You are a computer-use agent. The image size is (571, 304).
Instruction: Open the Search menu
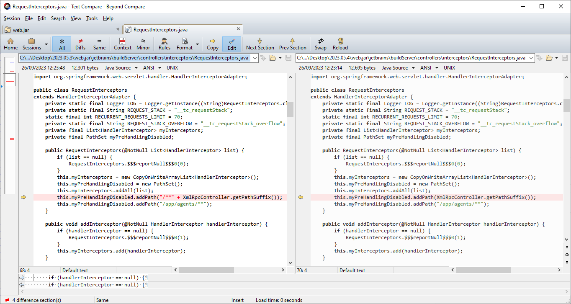coord(58,18)
